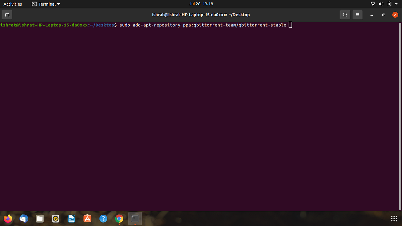
Task: Click the Wi-Fi indicator in the top bar
Action: click(373, 4)
